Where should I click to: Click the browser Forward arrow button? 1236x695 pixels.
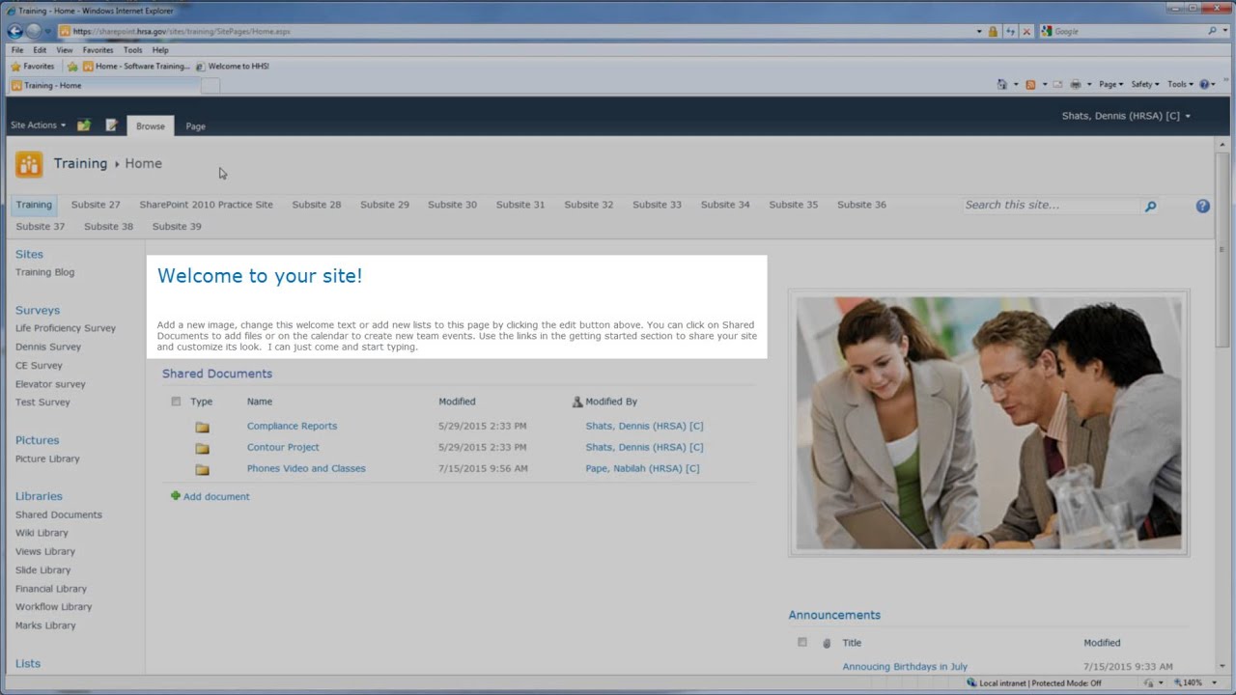[34, 31]
